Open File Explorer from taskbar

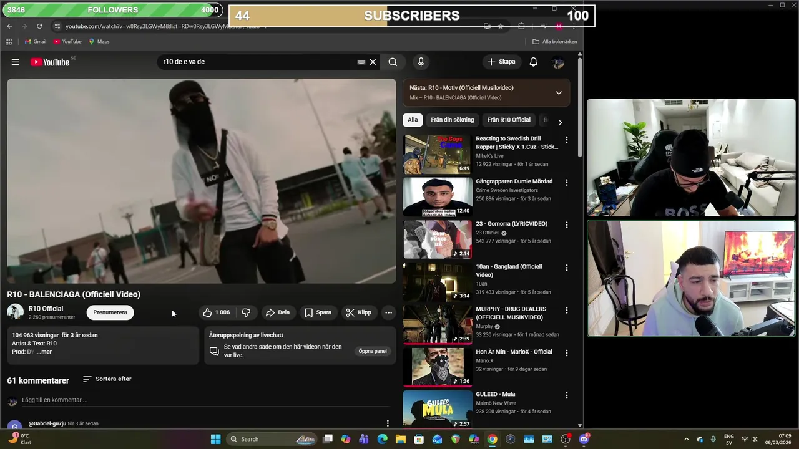pyautogui.click(x=401, y=439)
